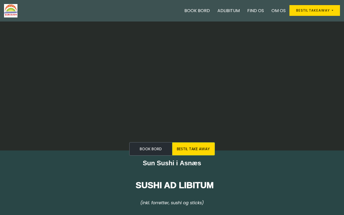Go to BOOK BORD in top navigation
Screen dimensions: 344x215
pyautogui.click(x=197, y=11)
